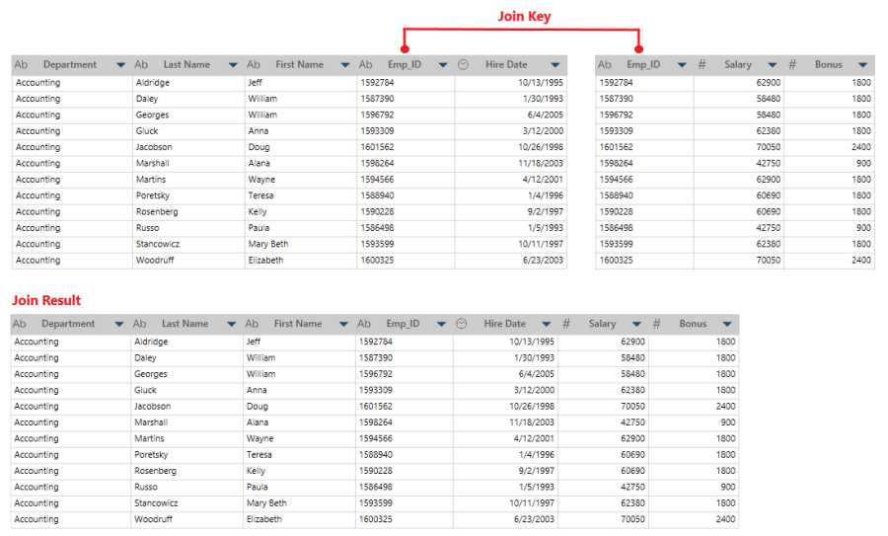Image resolution: width=888 pixels, height=536 pixels.
Task: Expand the Bonus dropdown arrow in the Join Result table
Action: 727,324
